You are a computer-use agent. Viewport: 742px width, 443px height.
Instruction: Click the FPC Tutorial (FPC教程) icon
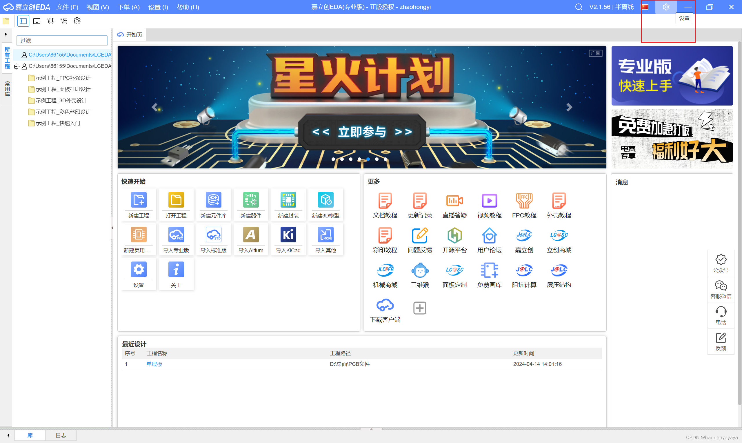pos(524,201)
